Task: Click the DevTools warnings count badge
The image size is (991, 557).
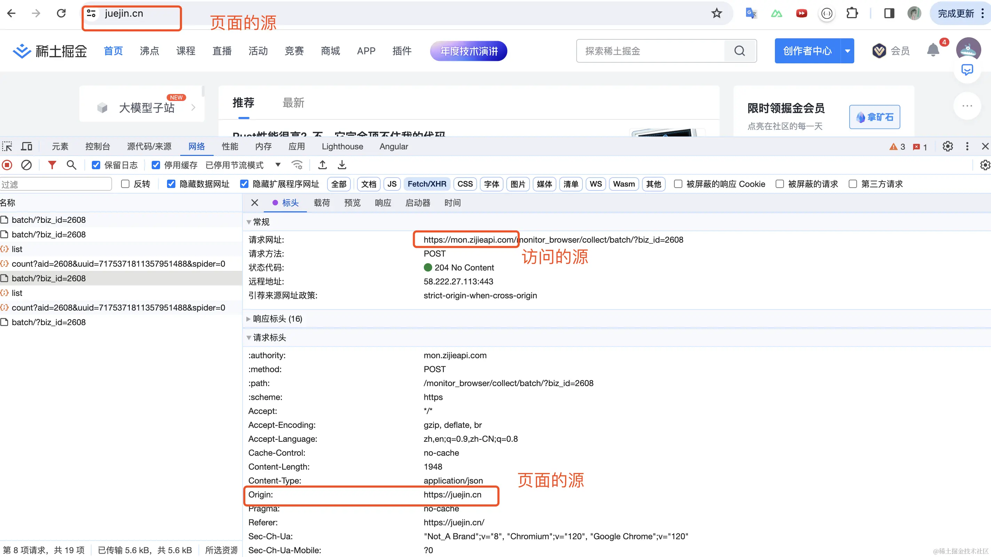Action: tap(897, 147)
